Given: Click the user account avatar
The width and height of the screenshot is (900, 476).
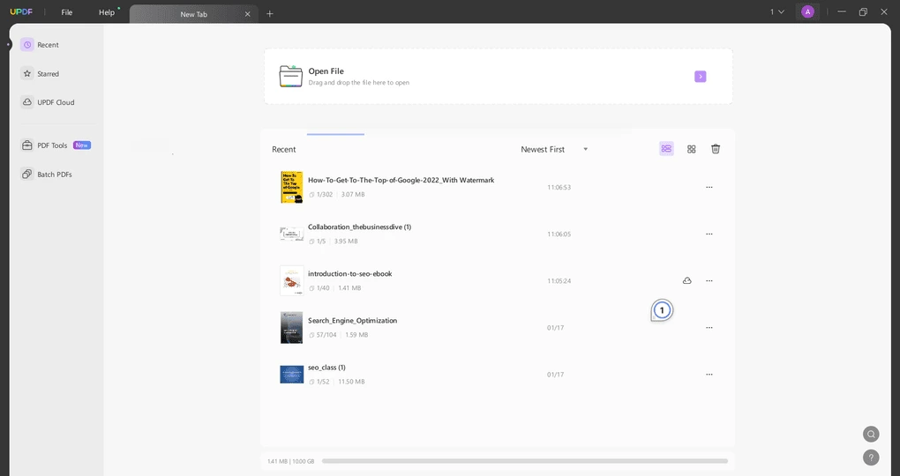Looking at the screenshot, I should (x=807, y=12).
